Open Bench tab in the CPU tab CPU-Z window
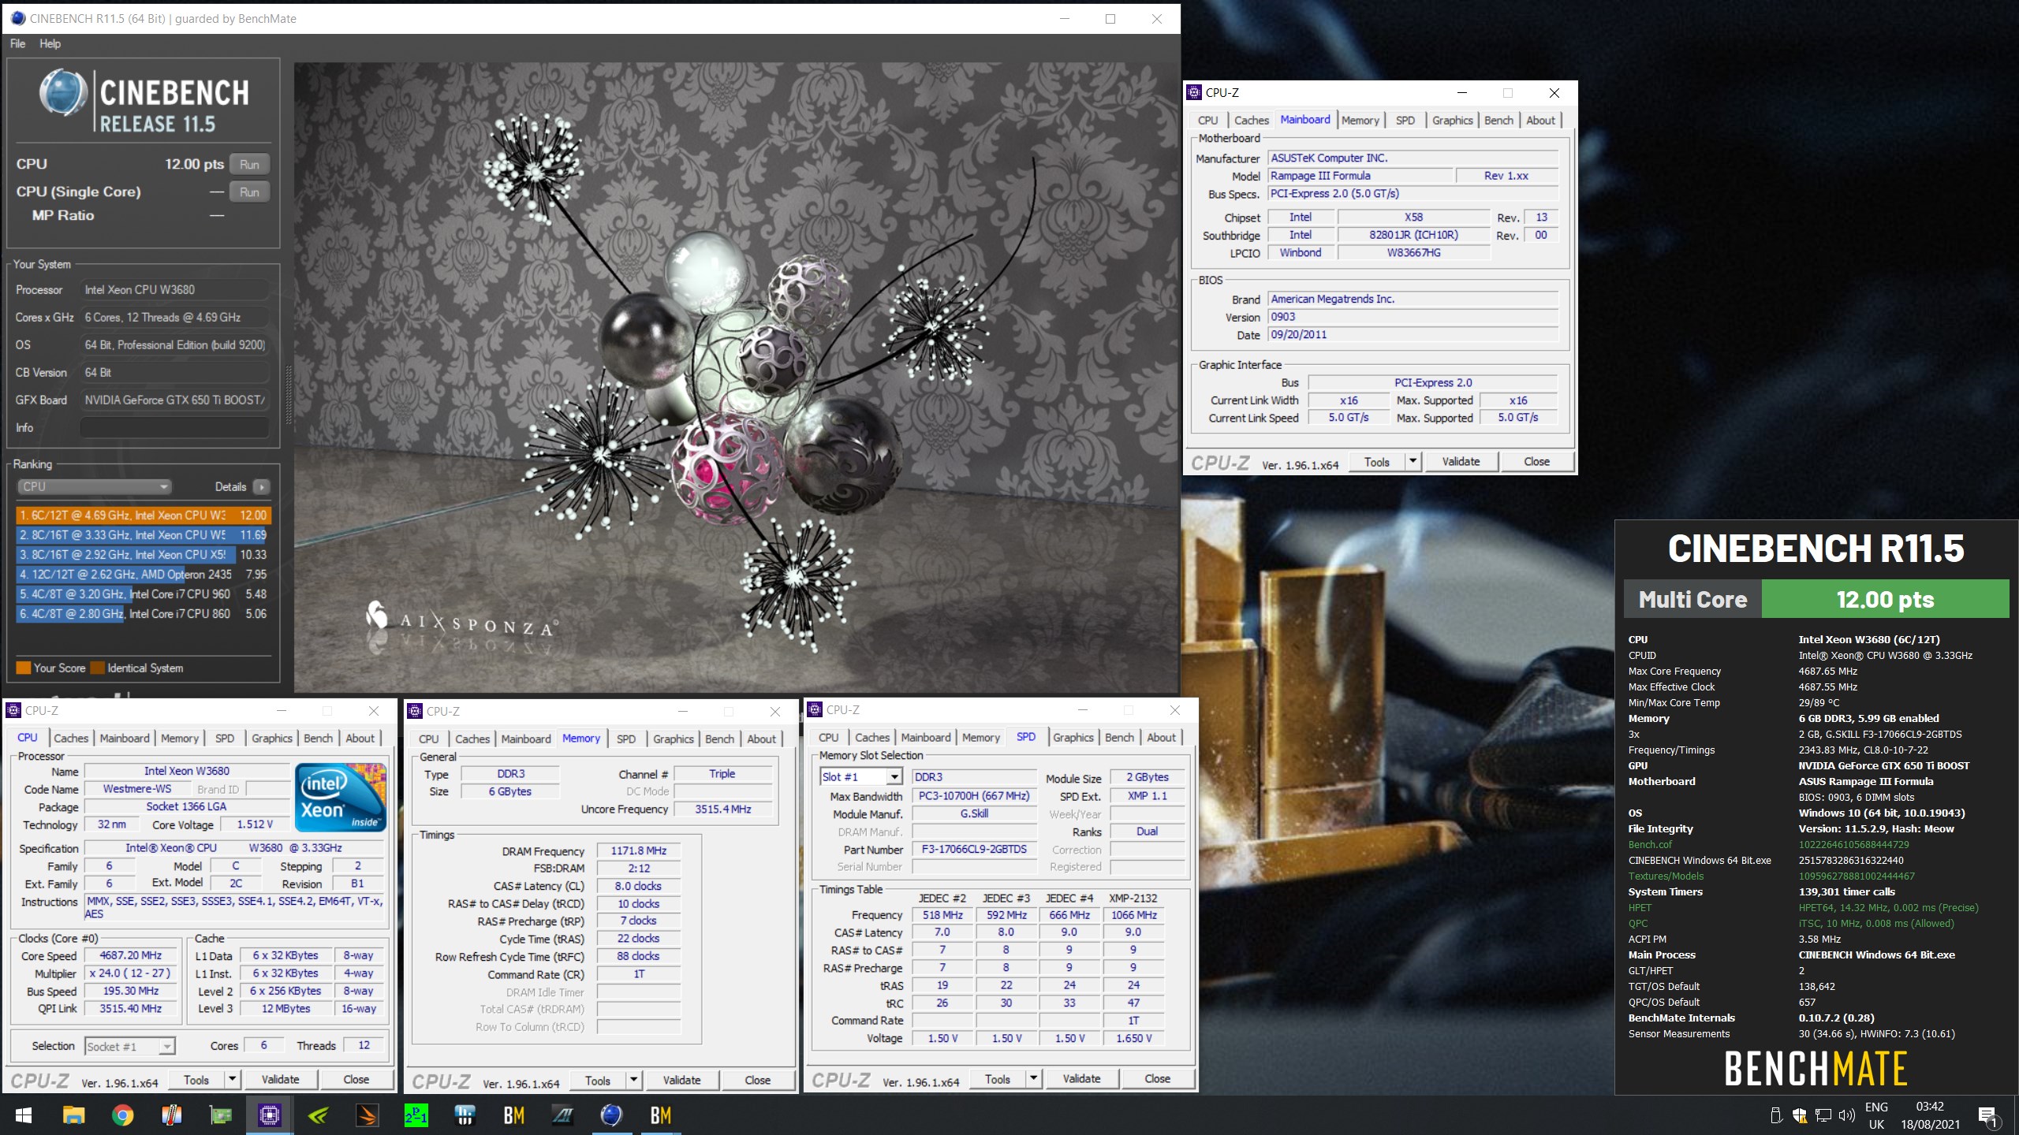2019x1135 pixels. (x=318, y=739)
